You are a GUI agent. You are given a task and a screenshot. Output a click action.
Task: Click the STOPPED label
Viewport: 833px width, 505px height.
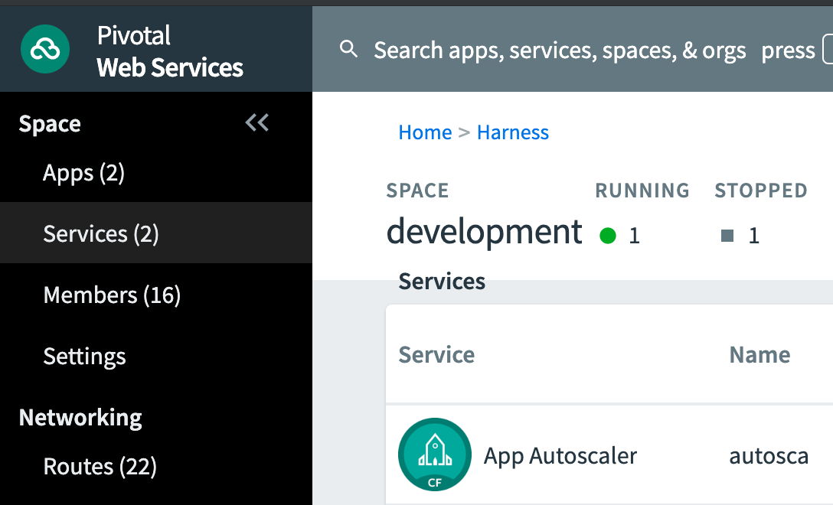click(x=761, y=191)
